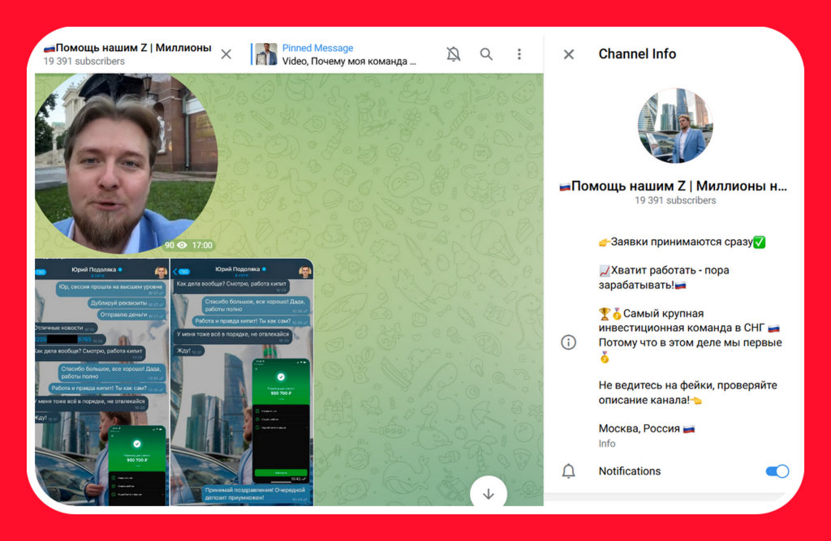Click the crossed-out bell mute icon
Viewport: 831px width, 541px height.
[453, 54]
